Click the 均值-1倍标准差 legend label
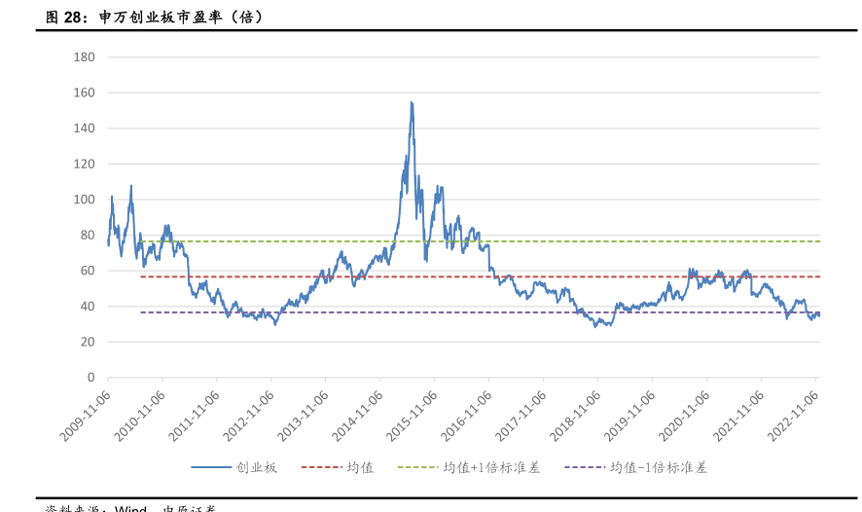Screen dimensions: 862x512 point(659,467)
